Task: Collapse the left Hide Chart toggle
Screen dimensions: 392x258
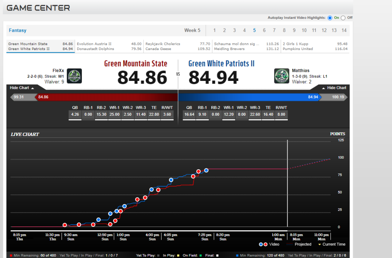Action: coord(22,88)
